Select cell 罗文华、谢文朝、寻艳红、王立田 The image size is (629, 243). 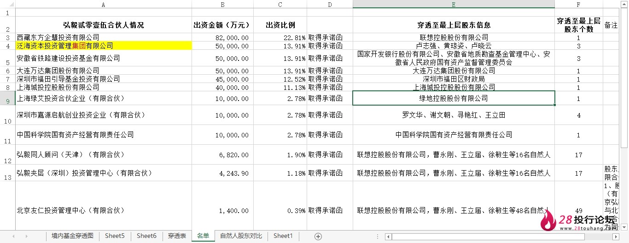(x=454, y=115)
